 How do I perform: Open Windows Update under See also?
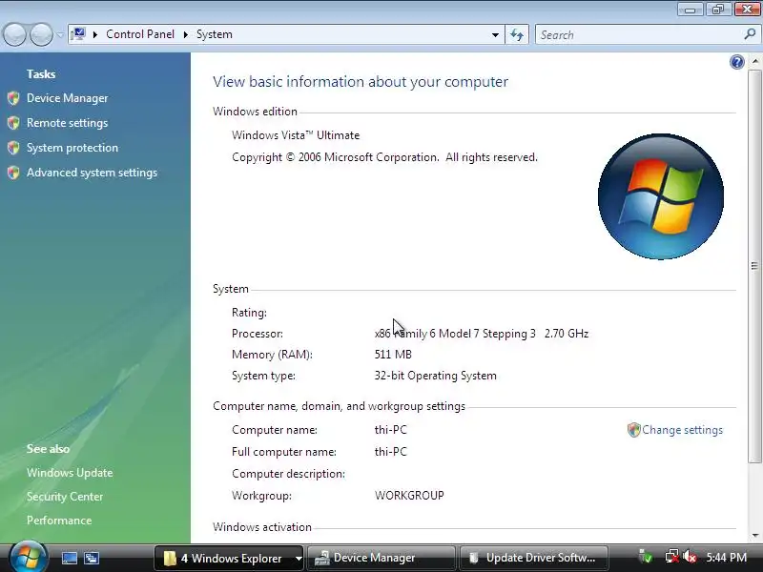coord(70,473)
